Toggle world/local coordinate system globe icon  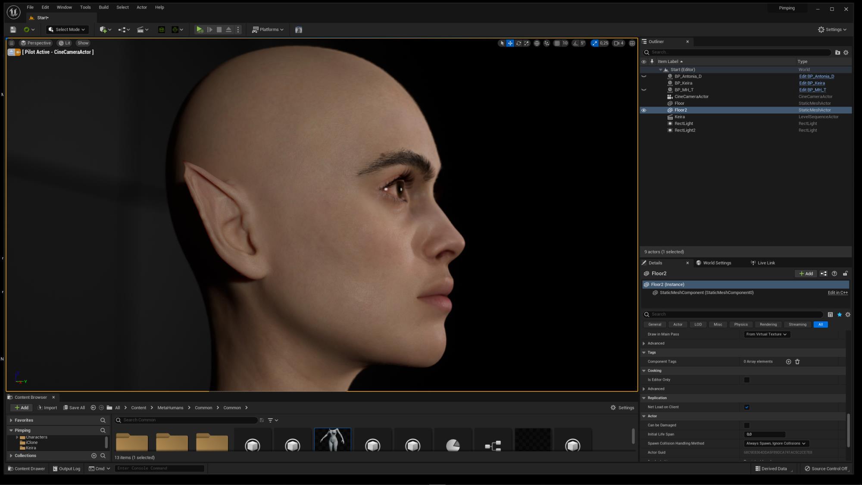537,43
